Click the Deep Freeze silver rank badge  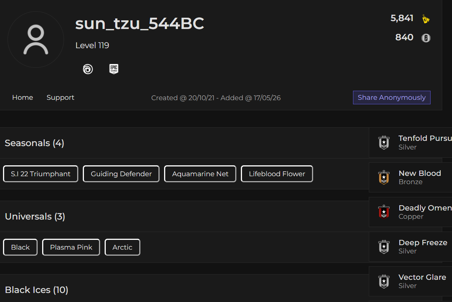coord(384,247)
